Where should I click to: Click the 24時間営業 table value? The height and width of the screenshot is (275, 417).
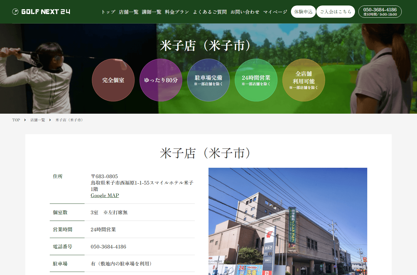[x=103, y=229]
